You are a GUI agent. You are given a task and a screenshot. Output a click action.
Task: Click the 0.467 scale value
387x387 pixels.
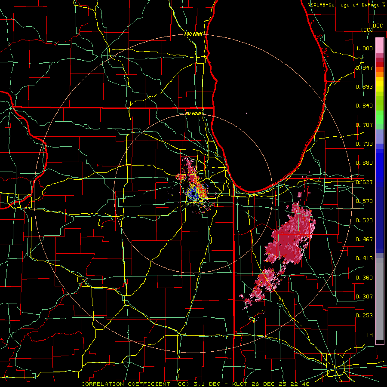click(x=364, y=240)
